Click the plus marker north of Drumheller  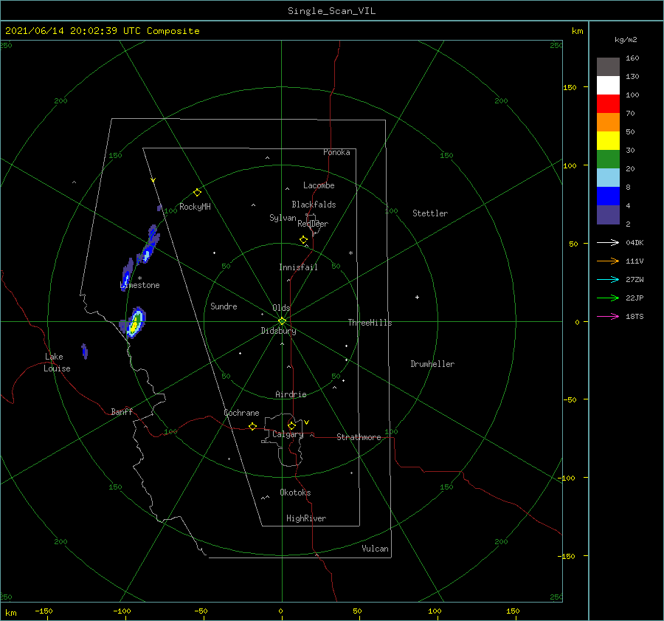point(417,297)
